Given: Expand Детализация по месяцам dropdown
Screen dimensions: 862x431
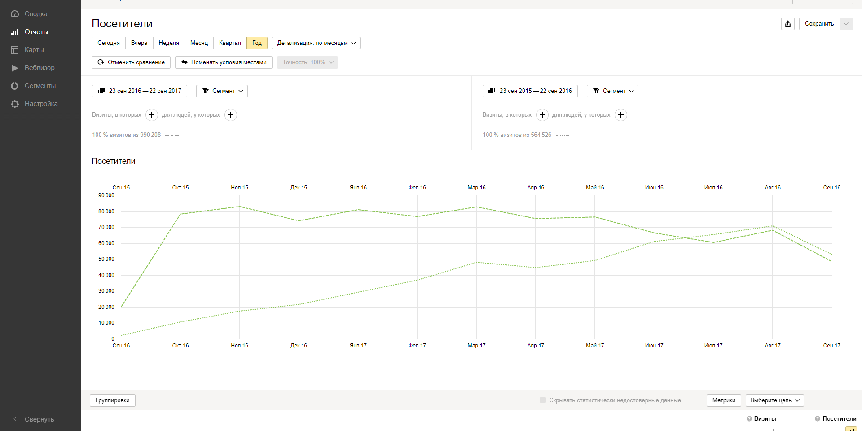Looking at the screenshot, I should click(x=316, y=43).
